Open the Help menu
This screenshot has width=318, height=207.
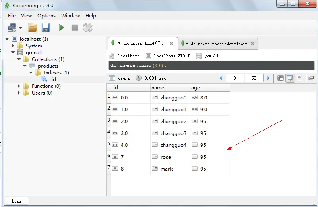91,16
